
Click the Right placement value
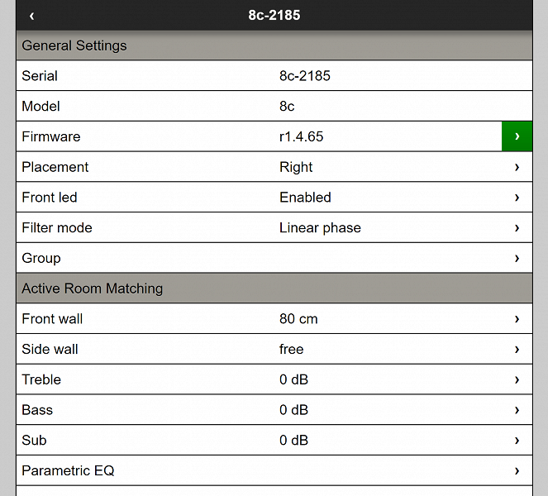click(x=296, y=167)
